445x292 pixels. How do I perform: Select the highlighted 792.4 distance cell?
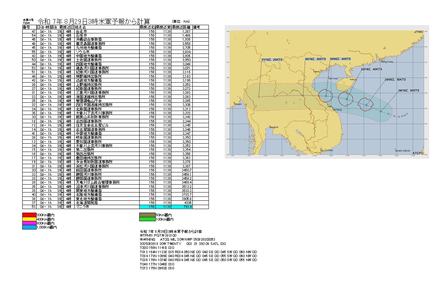tap(182, 207)
